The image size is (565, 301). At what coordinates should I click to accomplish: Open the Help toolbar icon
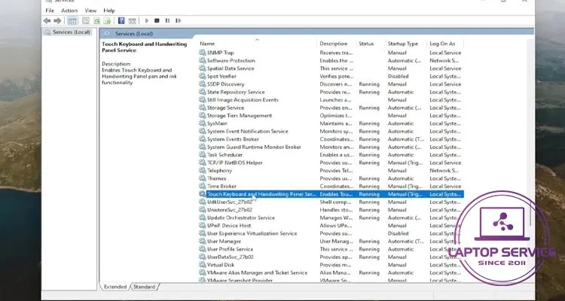(x=120, y=20)
